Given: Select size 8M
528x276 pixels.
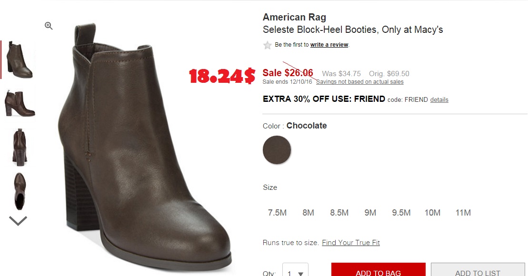Looking at the screenshot, I should pyautogui.click(x=308, y=213).
